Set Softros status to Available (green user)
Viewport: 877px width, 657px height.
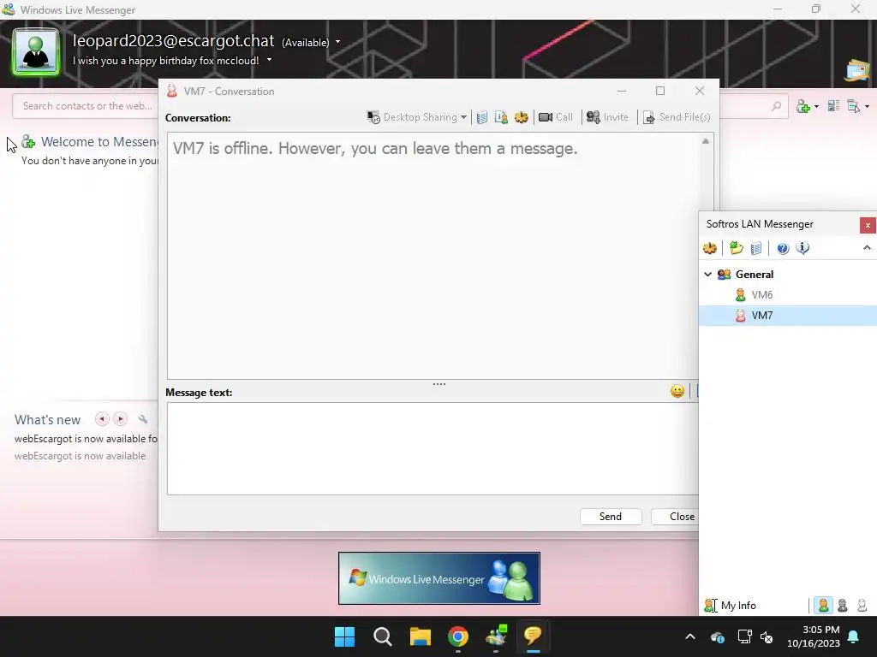click(x=823, y=606)
